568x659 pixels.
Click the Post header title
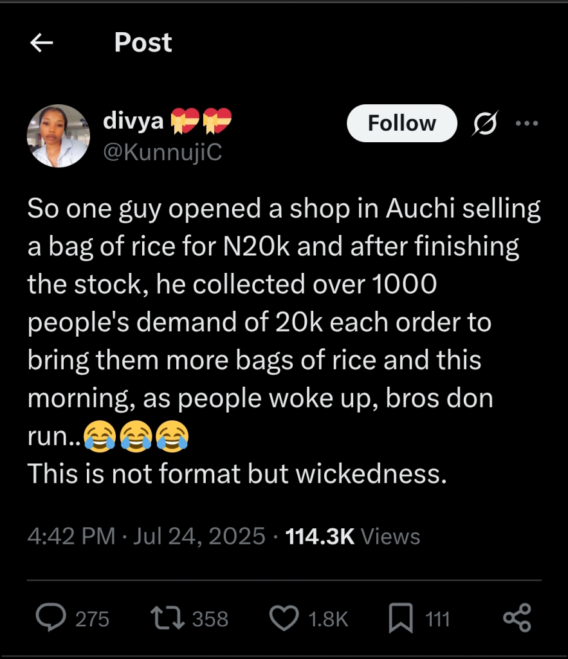tap(143, 43)
